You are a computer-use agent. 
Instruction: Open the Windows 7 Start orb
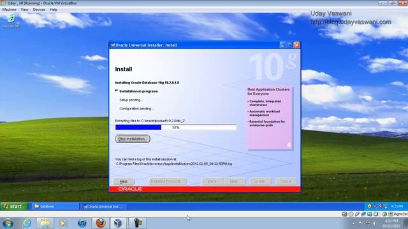point(8,223)
